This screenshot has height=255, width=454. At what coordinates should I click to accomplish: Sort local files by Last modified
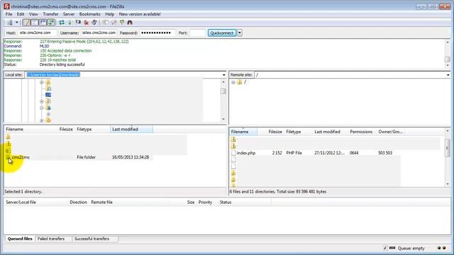pyautogui.click(x=131, y=129)
